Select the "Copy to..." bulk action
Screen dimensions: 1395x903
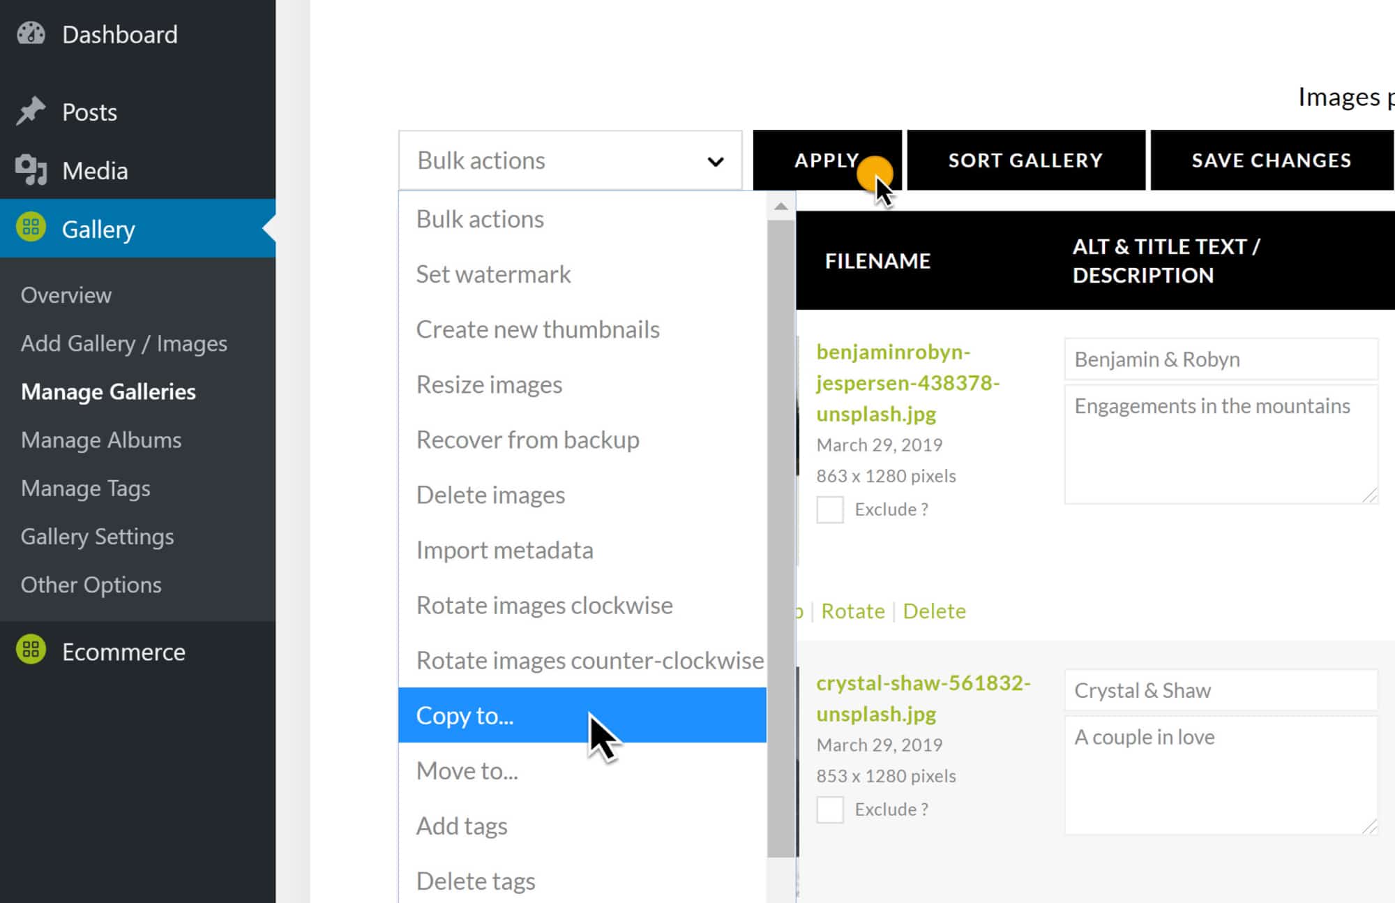pos(465,715)
